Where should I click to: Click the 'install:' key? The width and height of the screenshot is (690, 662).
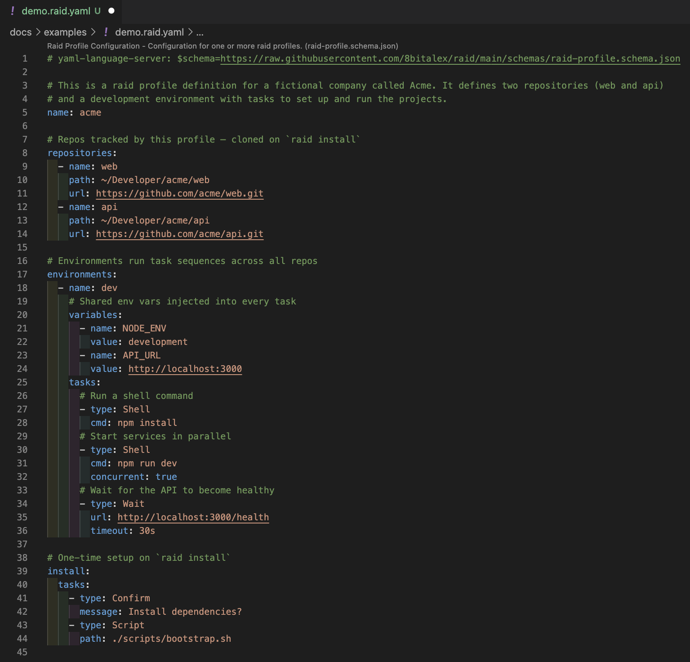[x=66, y=572]
